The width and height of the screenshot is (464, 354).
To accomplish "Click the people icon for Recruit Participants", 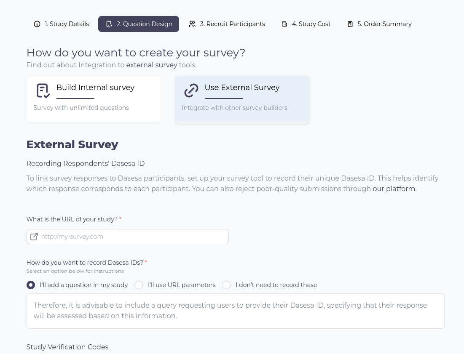I will pyautogui.click(x=192, y=24).
